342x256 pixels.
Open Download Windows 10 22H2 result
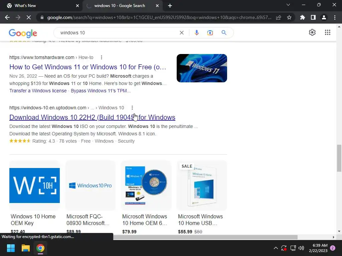click(92, 117)
